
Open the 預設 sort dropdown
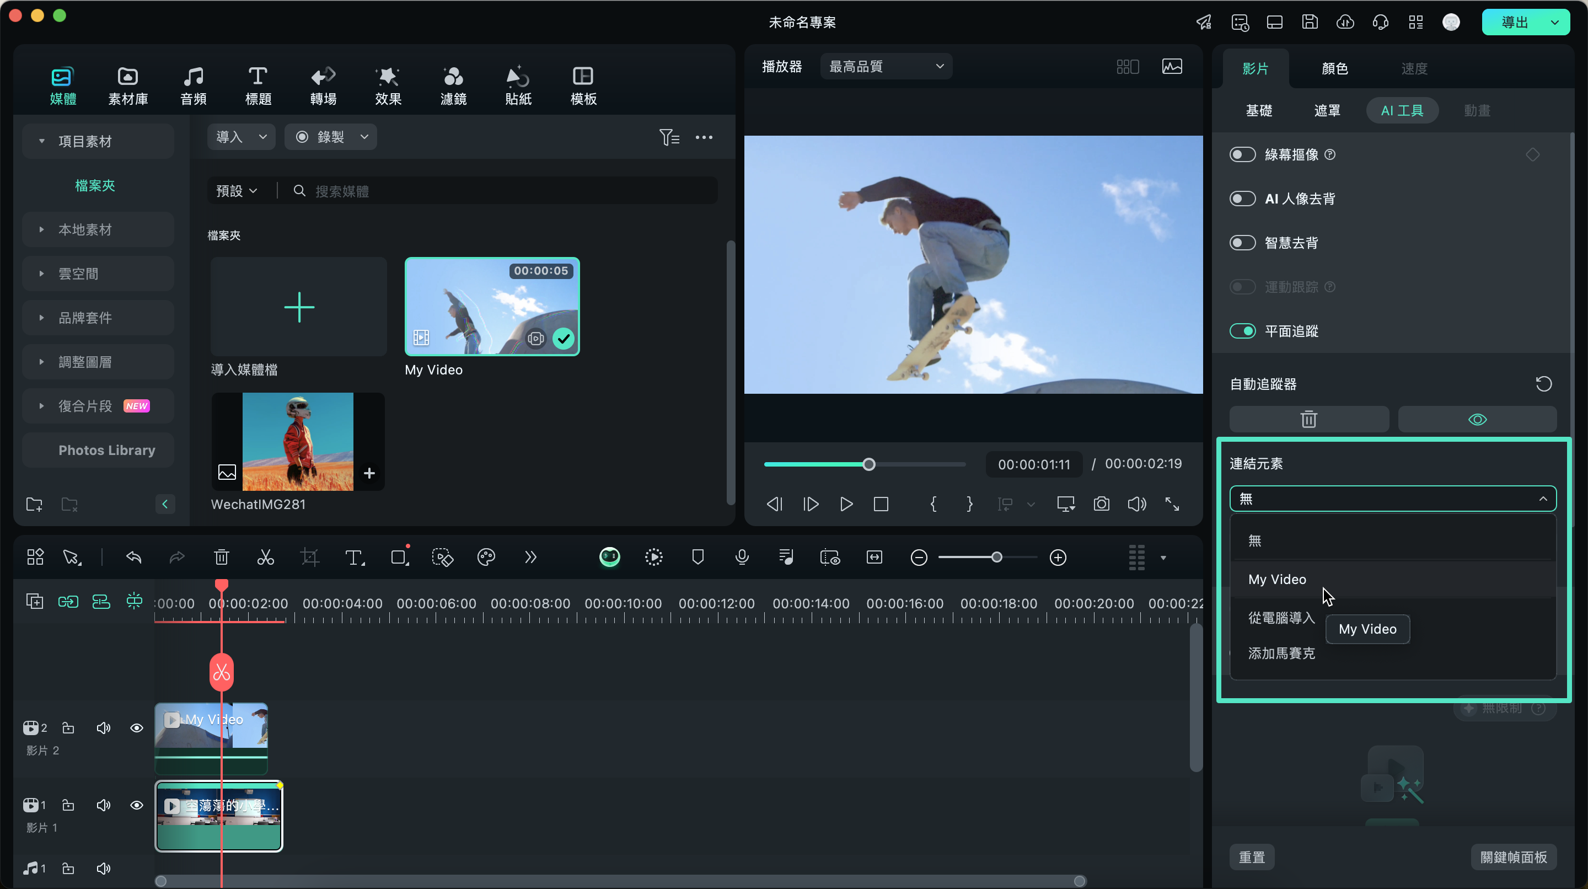(237, 191)
